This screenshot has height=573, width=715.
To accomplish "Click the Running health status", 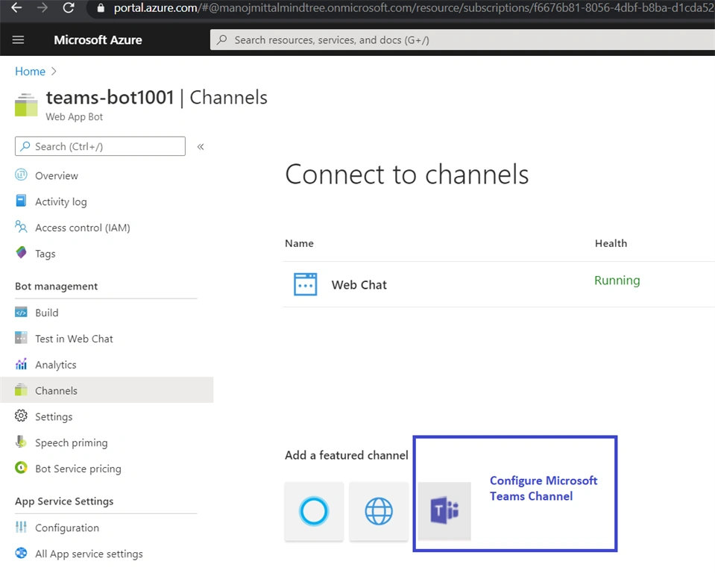I will click(x=617, y=280).
